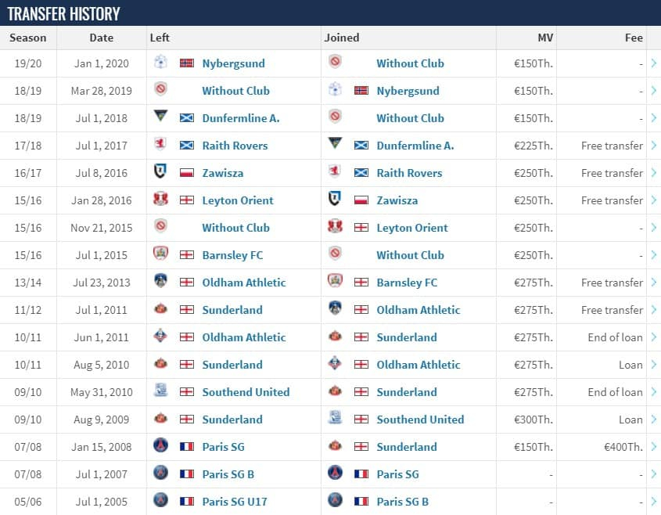The height and width of the screenshot is (515, 661).
Task: Click Southend United crest in May 31, 2010 row
Action: click(160, 391)
